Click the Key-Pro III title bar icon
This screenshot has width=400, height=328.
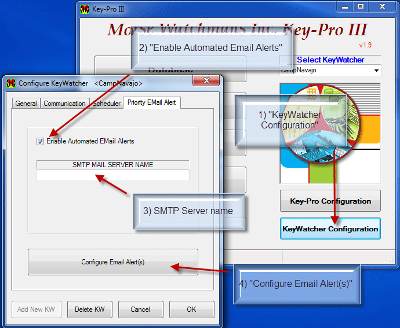(x=85, y=9)
